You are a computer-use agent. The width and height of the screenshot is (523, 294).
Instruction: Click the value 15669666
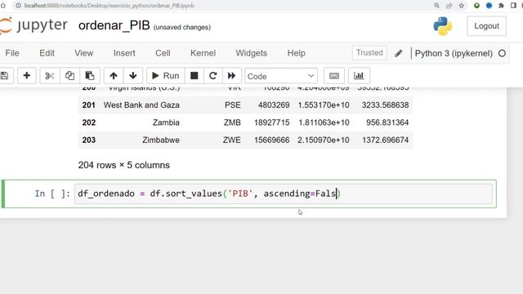tap(272, 140)
